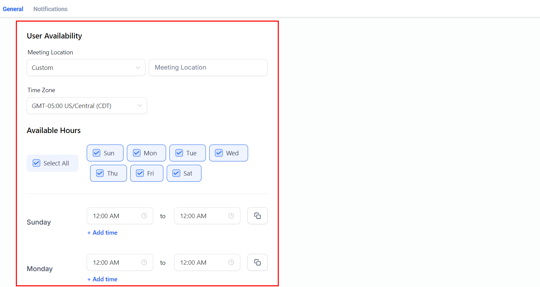Uncheck the Thu day checkbox
540x287 pixels.
(x=100, y=173)
